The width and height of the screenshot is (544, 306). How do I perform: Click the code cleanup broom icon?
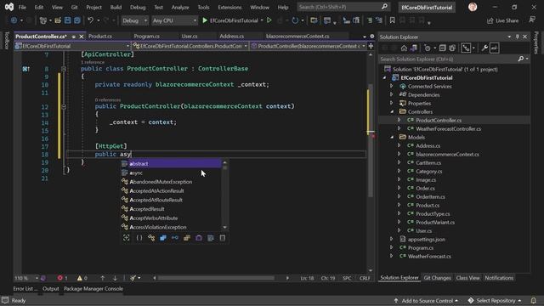pyautogui.click(x=133, y=278)
